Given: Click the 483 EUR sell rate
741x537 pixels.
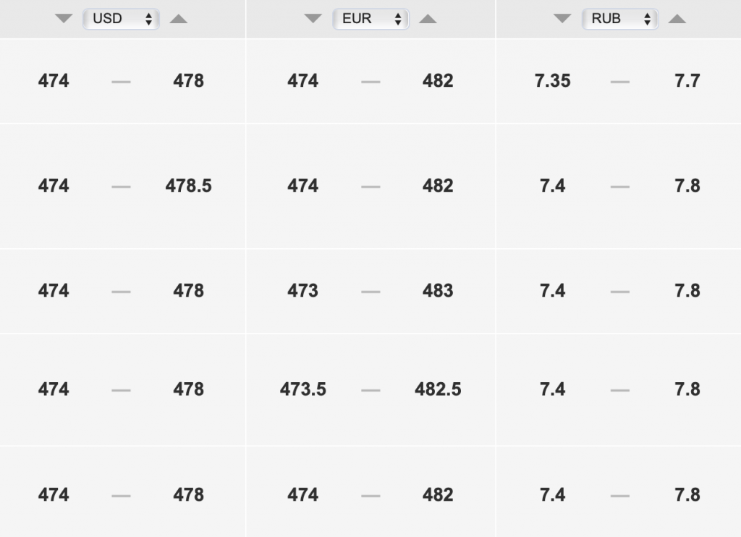Looking at the screenshot, I should [438, 291].
